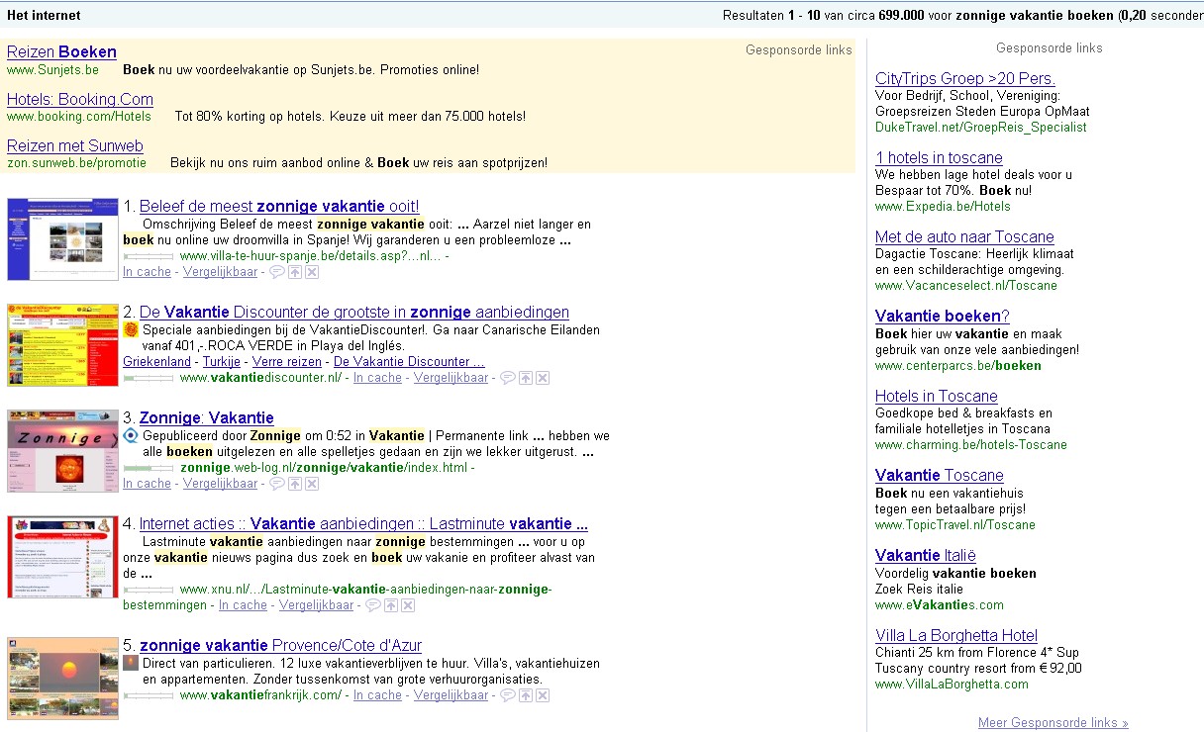This screenshot has width=1204, height=732.
Task: Click the www.centerparcs.be/boeken URL text
Action: 958,365
